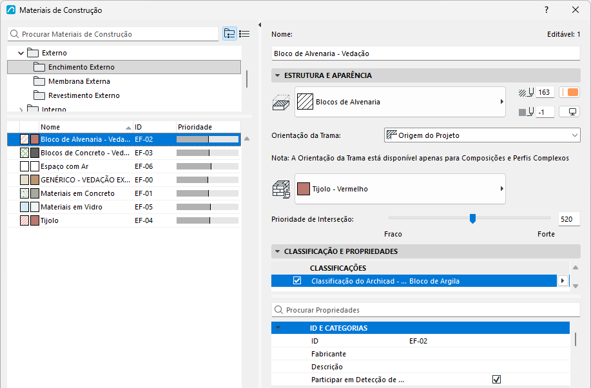Viewport: 591px width, 388px height.
Task: Collapse ESTRUTURA E APARÊNCIA section
Action: (x=277, y=75)
